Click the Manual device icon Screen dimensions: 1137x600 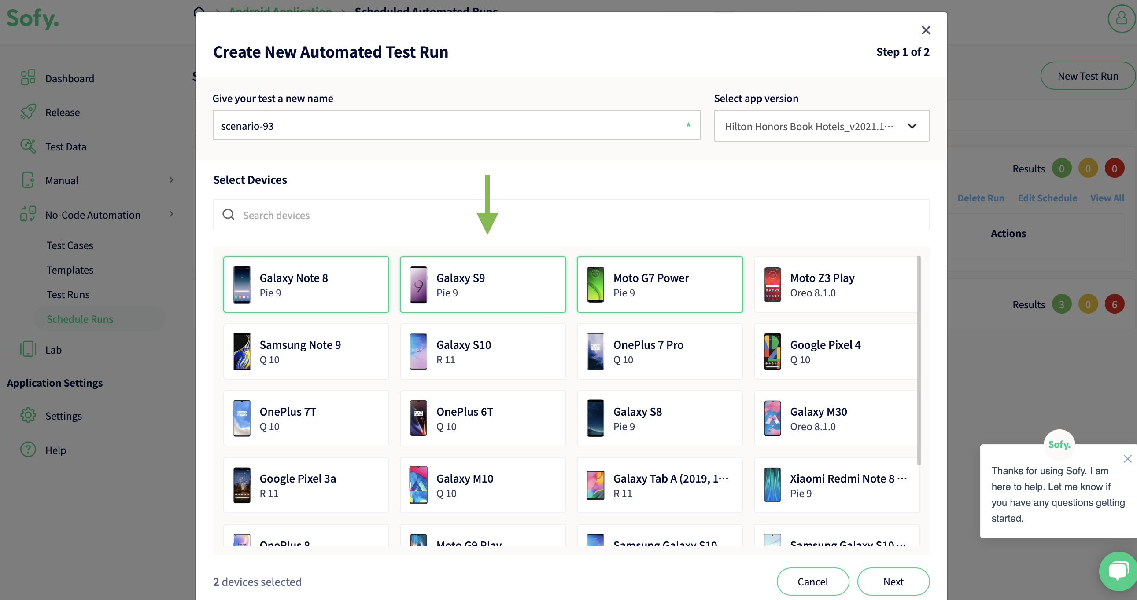(x=28, y=180)
